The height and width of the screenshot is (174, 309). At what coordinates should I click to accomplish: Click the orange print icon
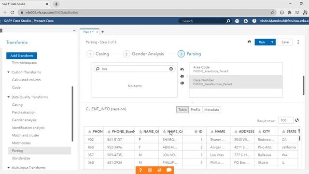[x=159, y=170]
